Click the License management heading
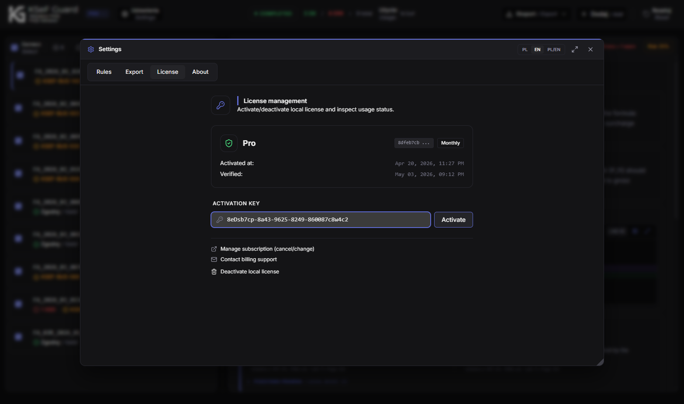This screenshot has height=404, width=684. 275,101
